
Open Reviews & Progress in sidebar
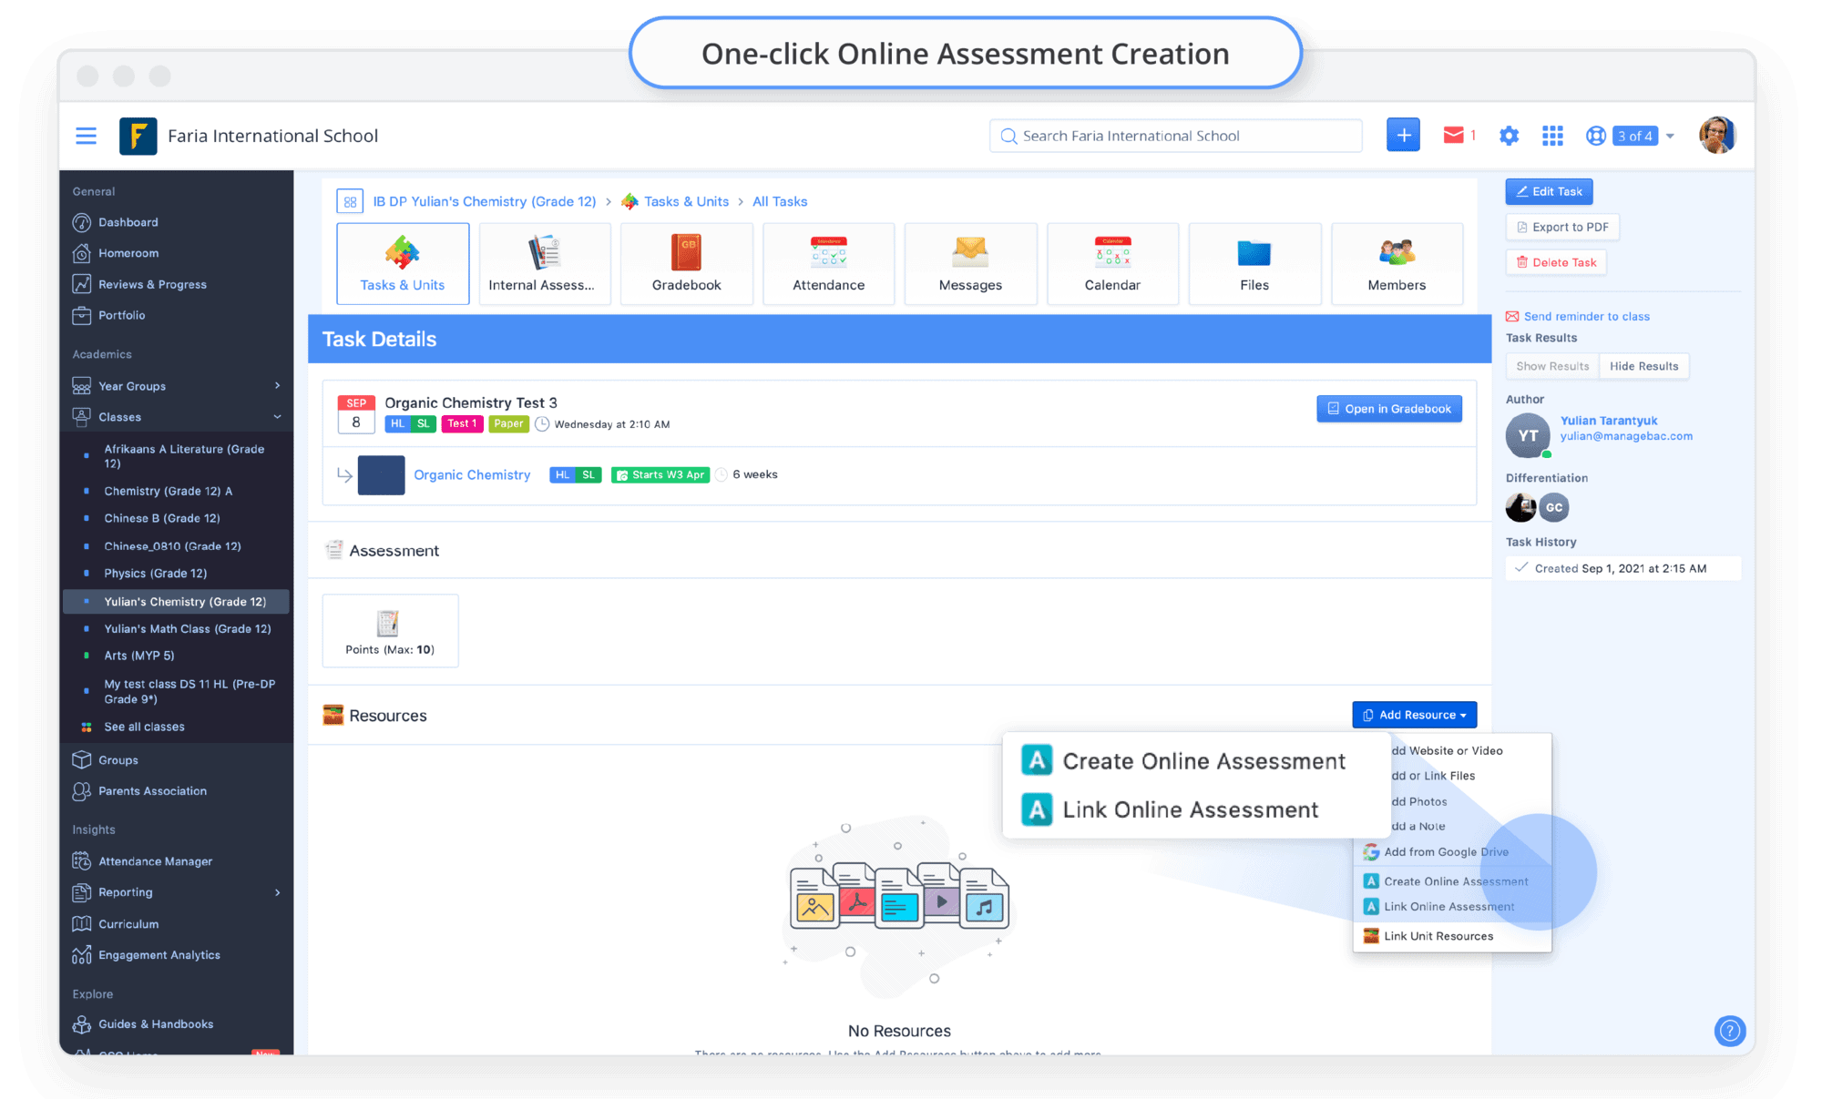click(152, 284)
